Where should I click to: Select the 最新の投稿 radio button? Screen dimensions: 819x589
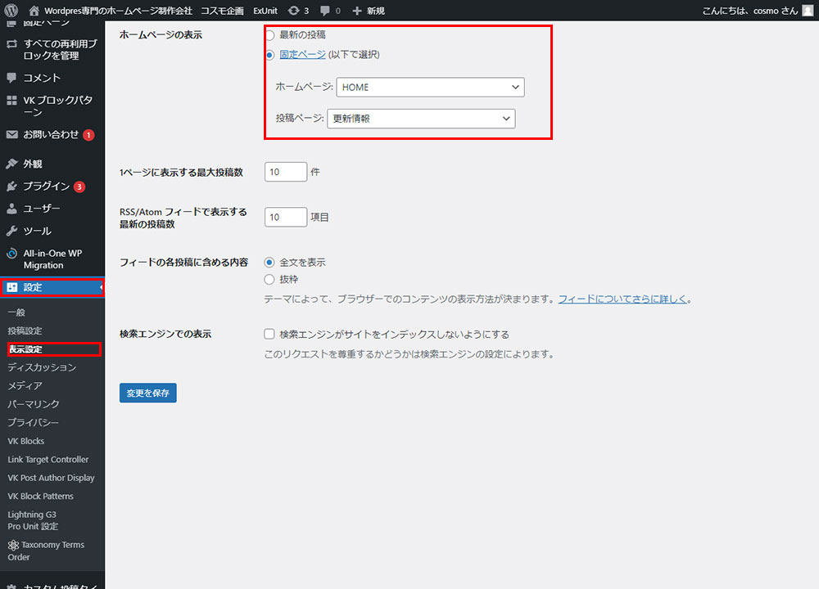pos(269,35)
